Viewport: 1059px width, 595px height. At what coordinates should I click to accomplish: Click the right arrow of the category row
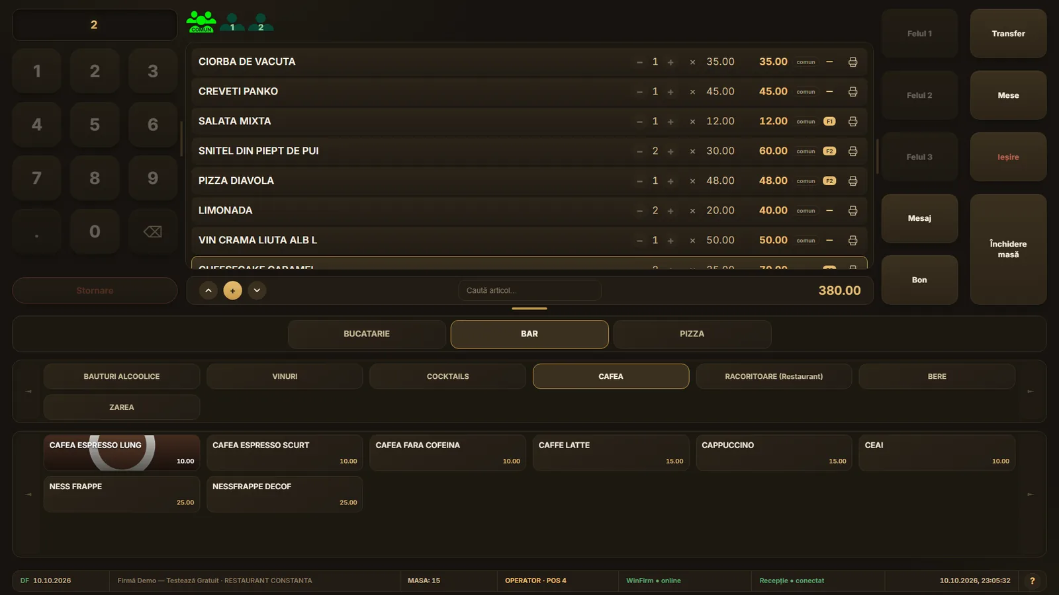(1030, 391)
